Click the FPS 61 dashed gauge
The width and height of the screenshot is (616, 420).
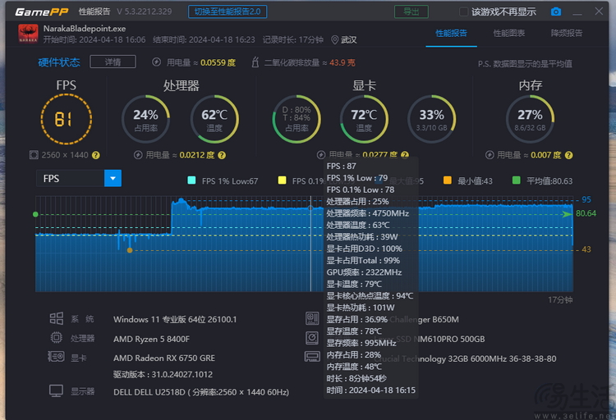66,119
